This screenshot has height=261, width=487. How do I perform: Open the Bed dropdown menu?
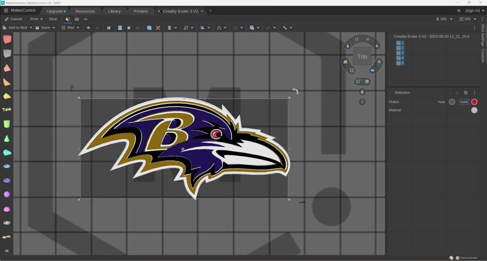point(71,27)
